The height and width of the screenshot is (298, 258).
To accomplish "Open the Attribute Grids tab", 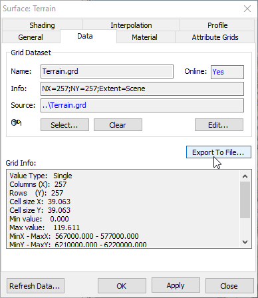I will tap(215, 37).
